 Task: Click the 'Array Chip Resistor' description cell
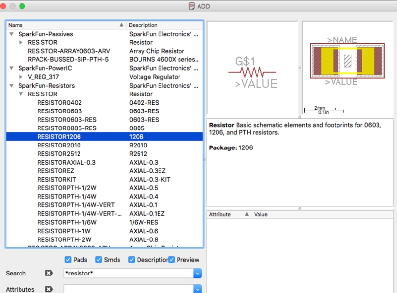[157, 51]
